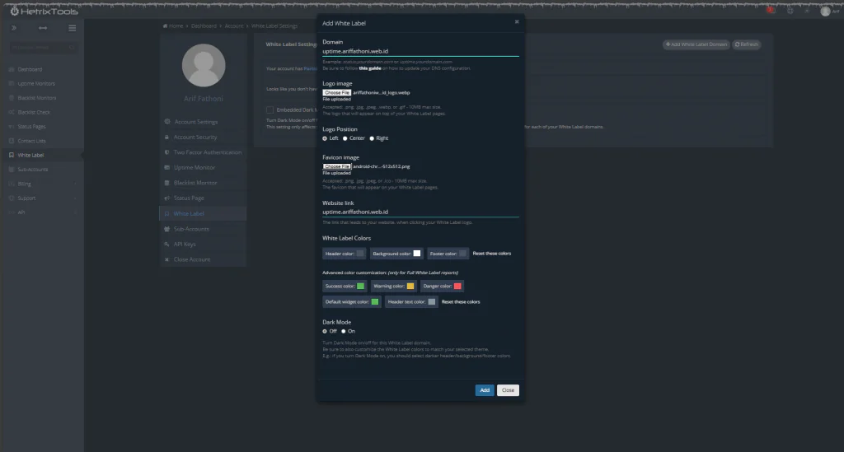Click the horizontal arrows width toggle icon

[43, 28]
